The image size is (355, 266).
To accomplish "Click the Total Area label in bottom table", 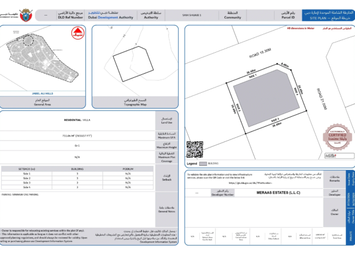I will pyautogui.click(x=337, y=237).
